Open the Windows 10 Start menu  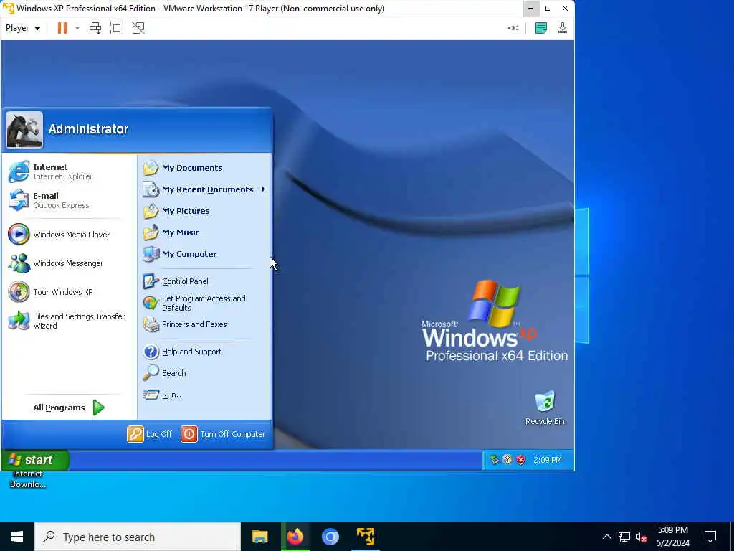(x=17, y=537)
